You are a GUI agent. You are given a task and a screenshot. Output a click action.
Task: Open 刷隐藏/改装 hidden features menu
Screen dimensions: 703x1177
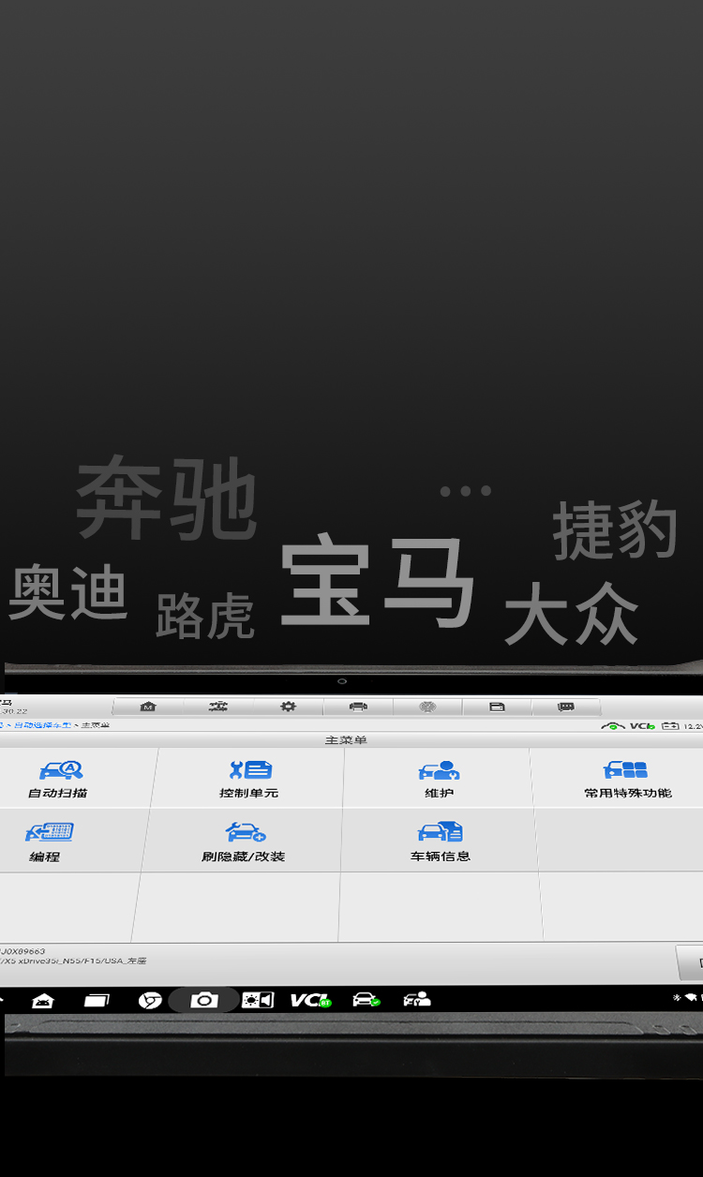coord(245,841)
